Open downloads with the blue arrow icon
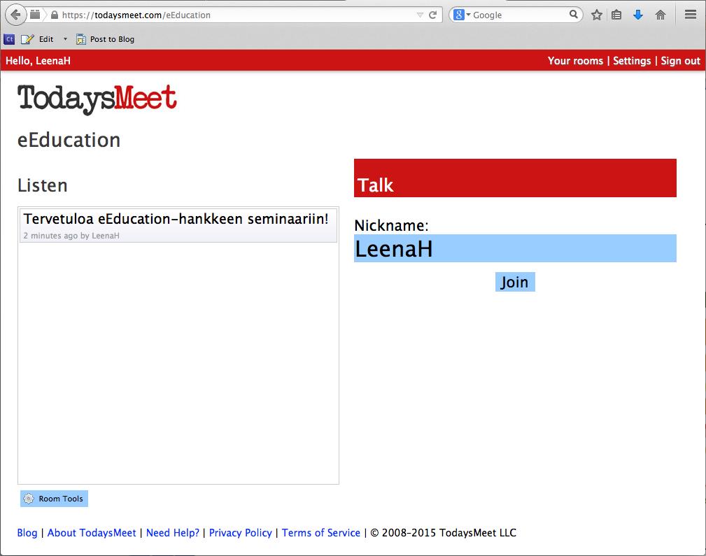This screenshot has width=706, height=556. [x=638, y=15]
